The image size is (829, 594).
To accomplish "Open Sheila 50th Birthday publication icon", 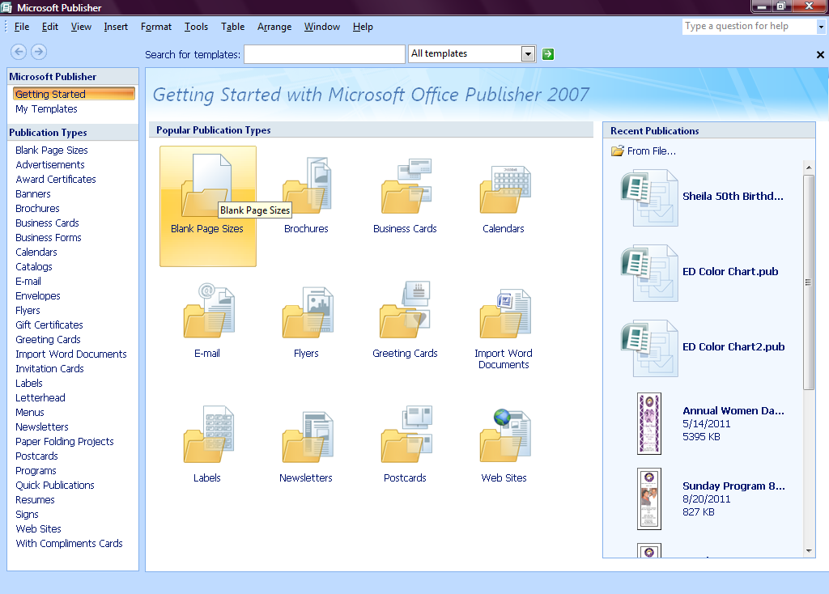I will click(649, 197).
